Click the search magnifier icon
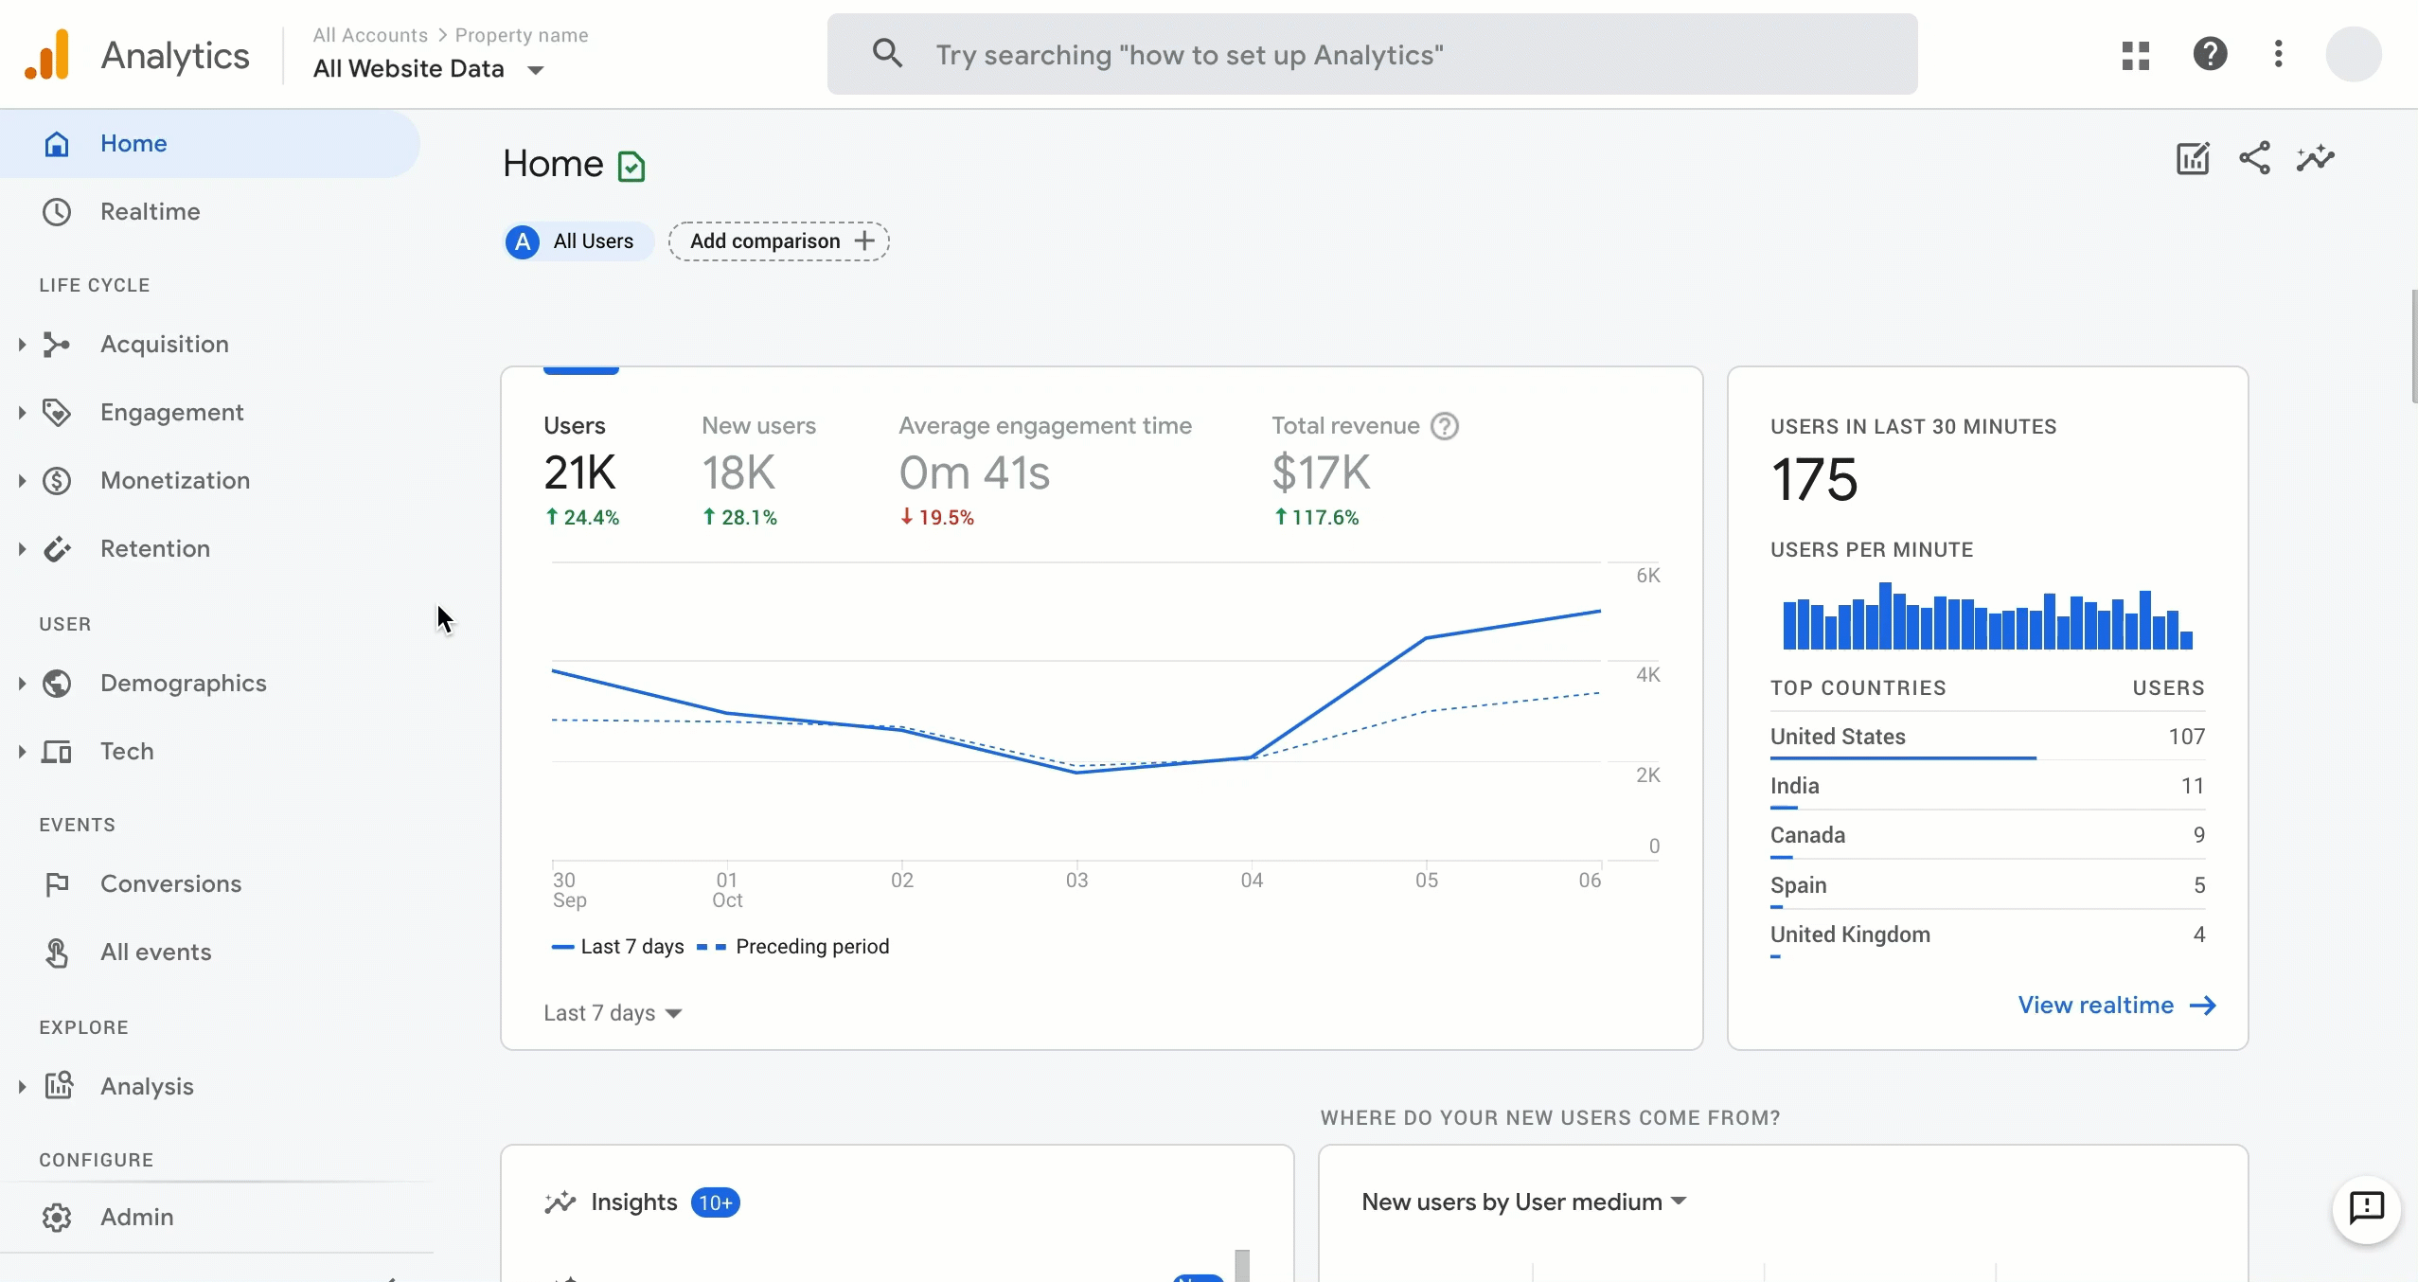2418x1282 pixels. (x=884, y=53)
